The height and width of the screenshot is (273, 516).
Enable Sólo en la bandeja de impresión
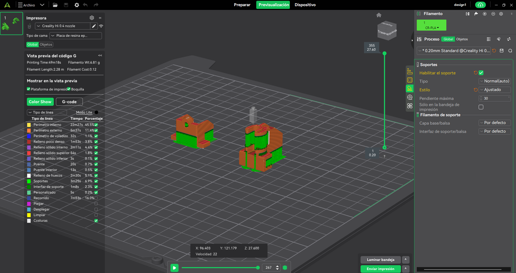481,107
